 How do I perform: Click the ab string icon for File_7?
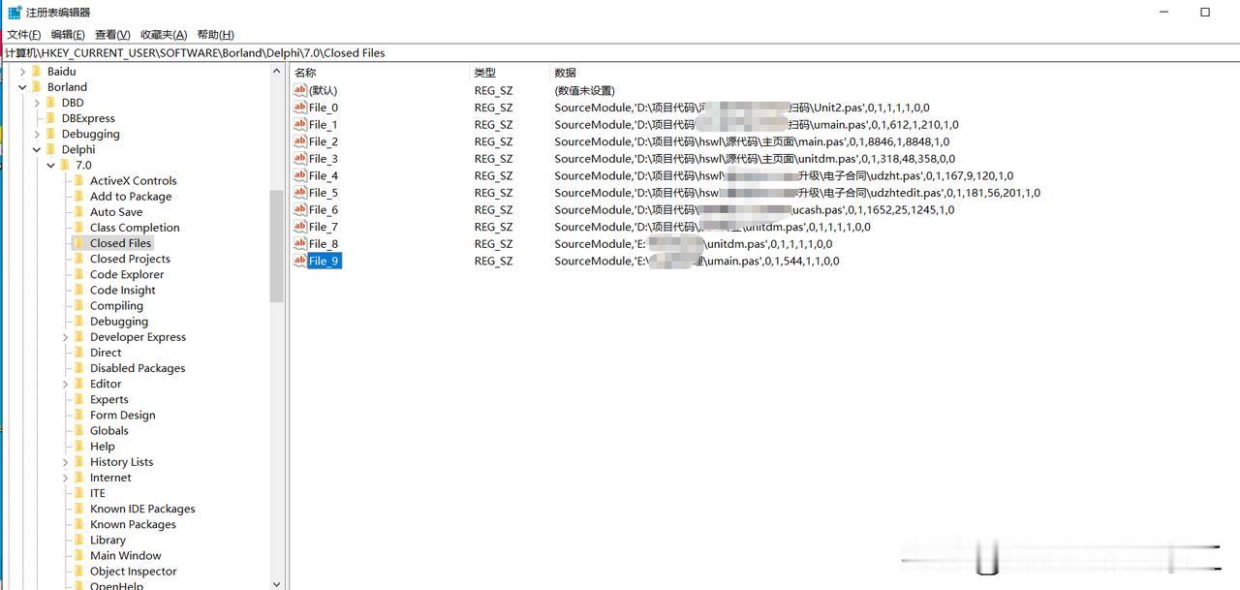pyautogui.click(x=300, y=227)
